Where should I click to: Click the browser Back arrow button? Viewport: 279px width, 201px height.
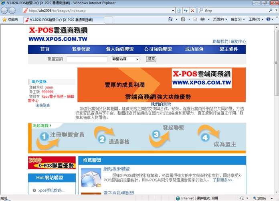click(x=5, y=10)
